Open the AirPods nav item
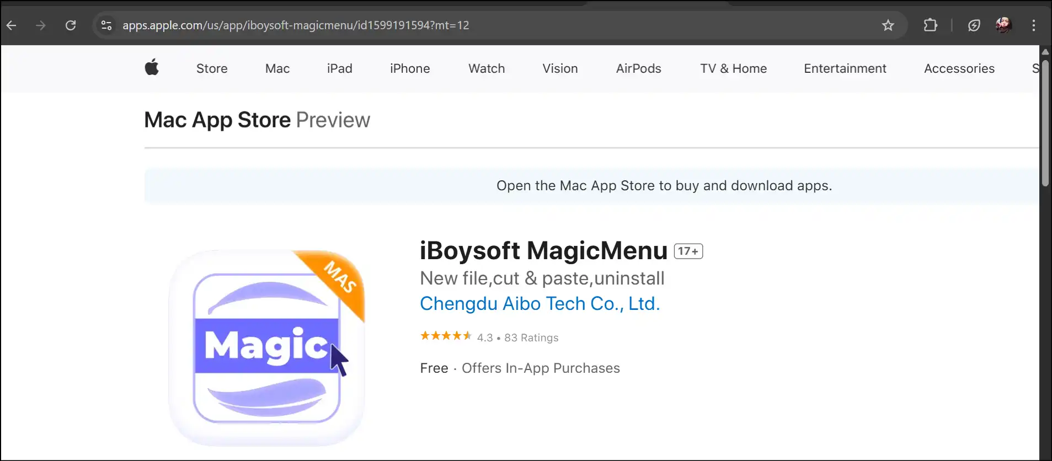The height and width of the screenshot is (461, 1052). [x=639, y=68]
